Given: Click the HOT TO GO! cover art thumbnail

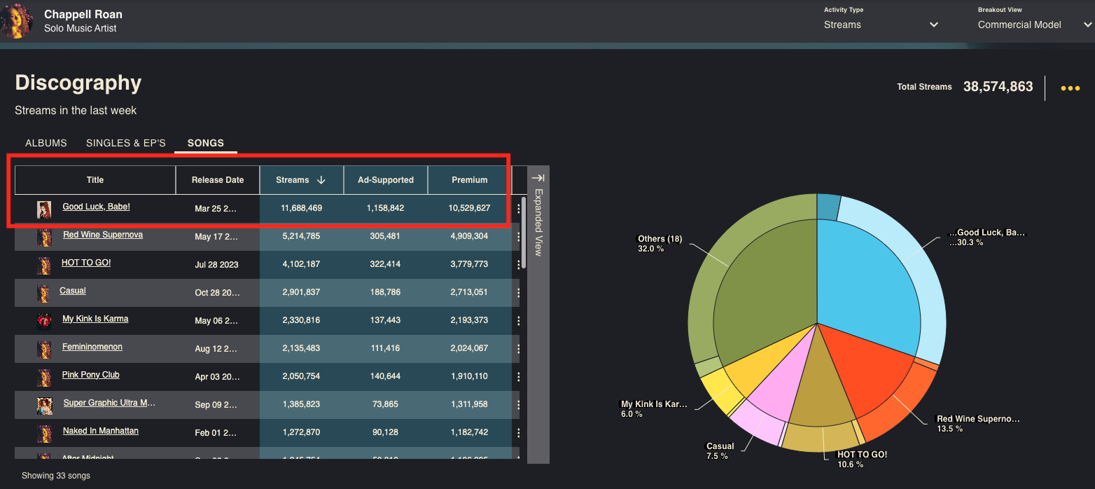Looking at the screenshot, I should coord(44,265).
